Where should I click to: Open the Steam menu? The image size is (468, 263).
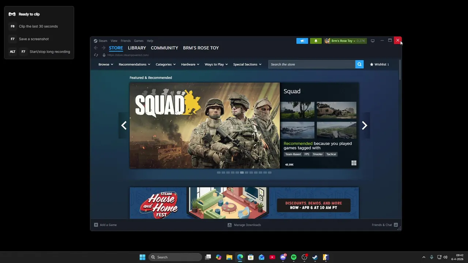pyautogui.click(x=103, y=41)
